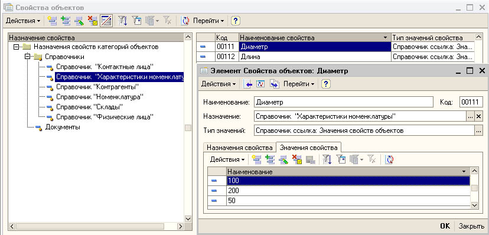Screen dimensions: 489x235
Task: Open filter and sort settings, main toolbar
Action: [x=123, y=21]
